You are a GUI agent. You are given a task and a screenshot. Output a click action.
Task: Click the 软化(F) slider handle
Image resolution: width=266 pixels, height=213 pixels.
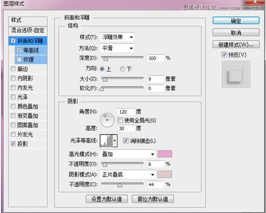pos(101,89)
